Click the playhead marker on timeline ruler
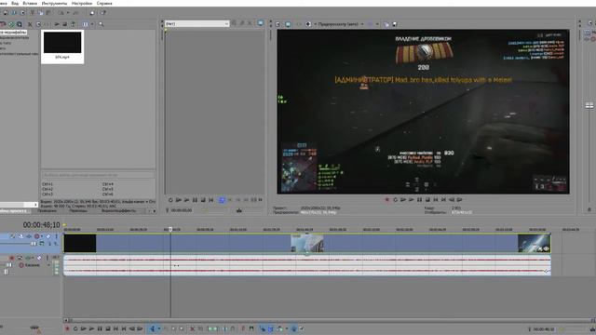This screenshot has height=335, width=596. pyautogui.click(x=170, y=229)
